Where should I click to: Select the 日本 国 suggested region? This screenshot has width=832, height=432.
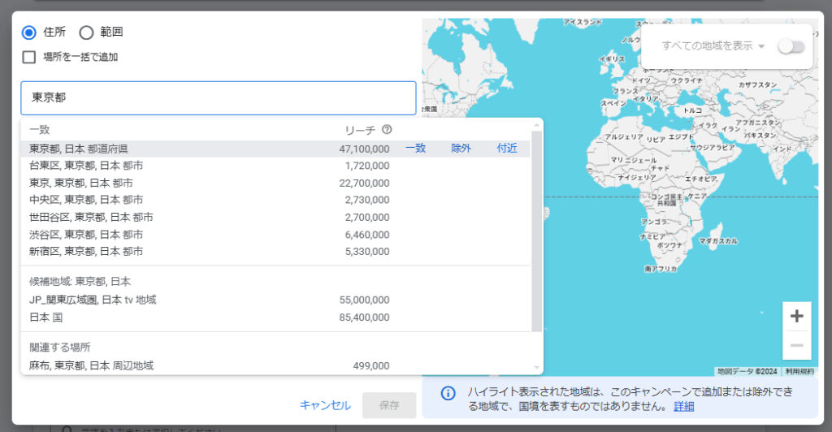coord(50,317)
